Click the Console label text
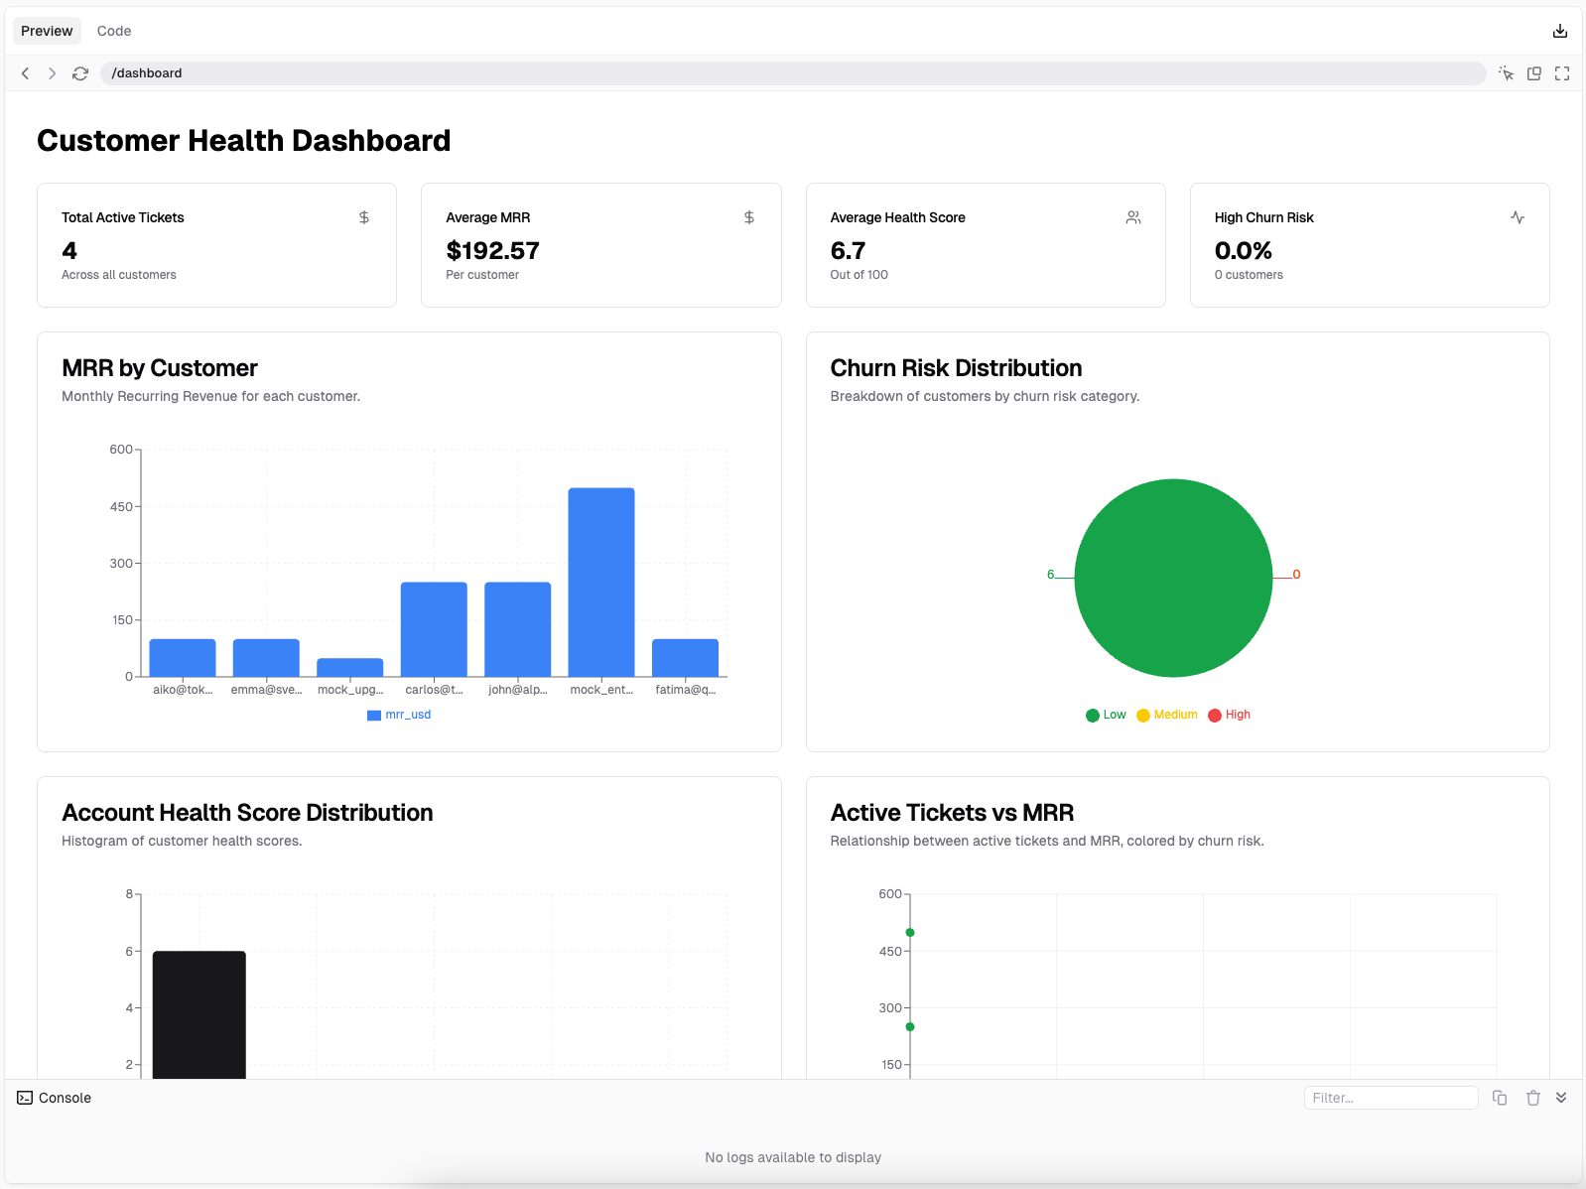This screenshot has width=1586, height=1189. click(x=65, y=1098)
